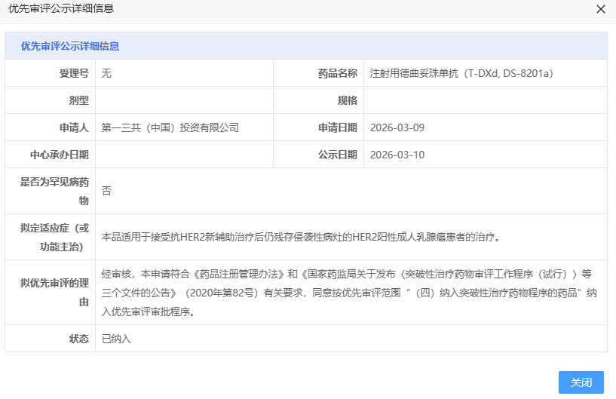Image resolution: width=616 pixels, height=399 pixels.
Task: Click the 药品名称 field label
Action: coord(337,73)
